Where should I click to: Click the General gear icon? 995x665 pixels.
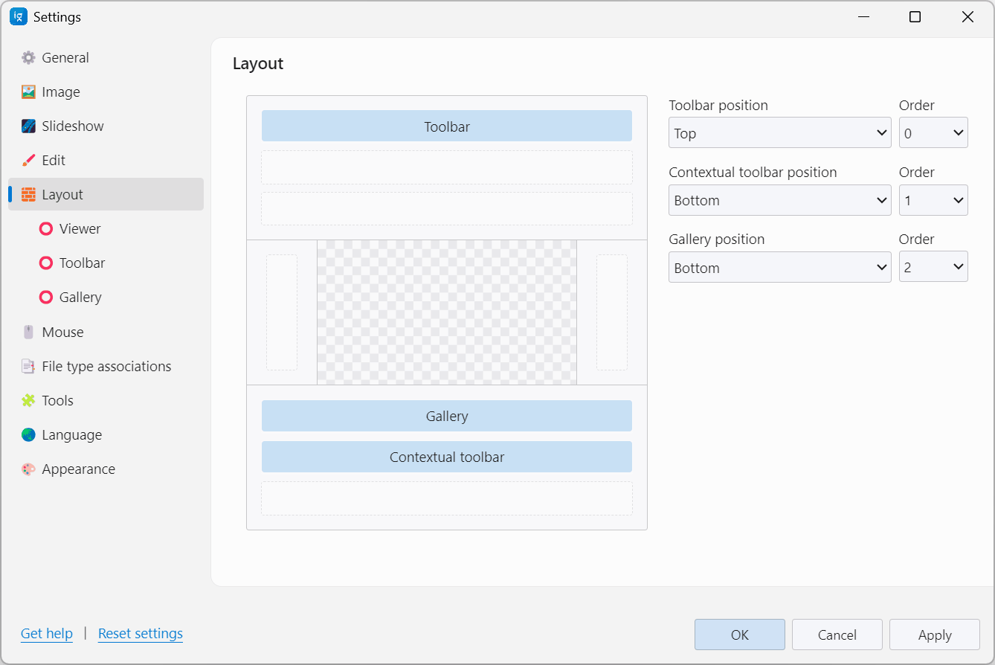(x=28, y=58)
